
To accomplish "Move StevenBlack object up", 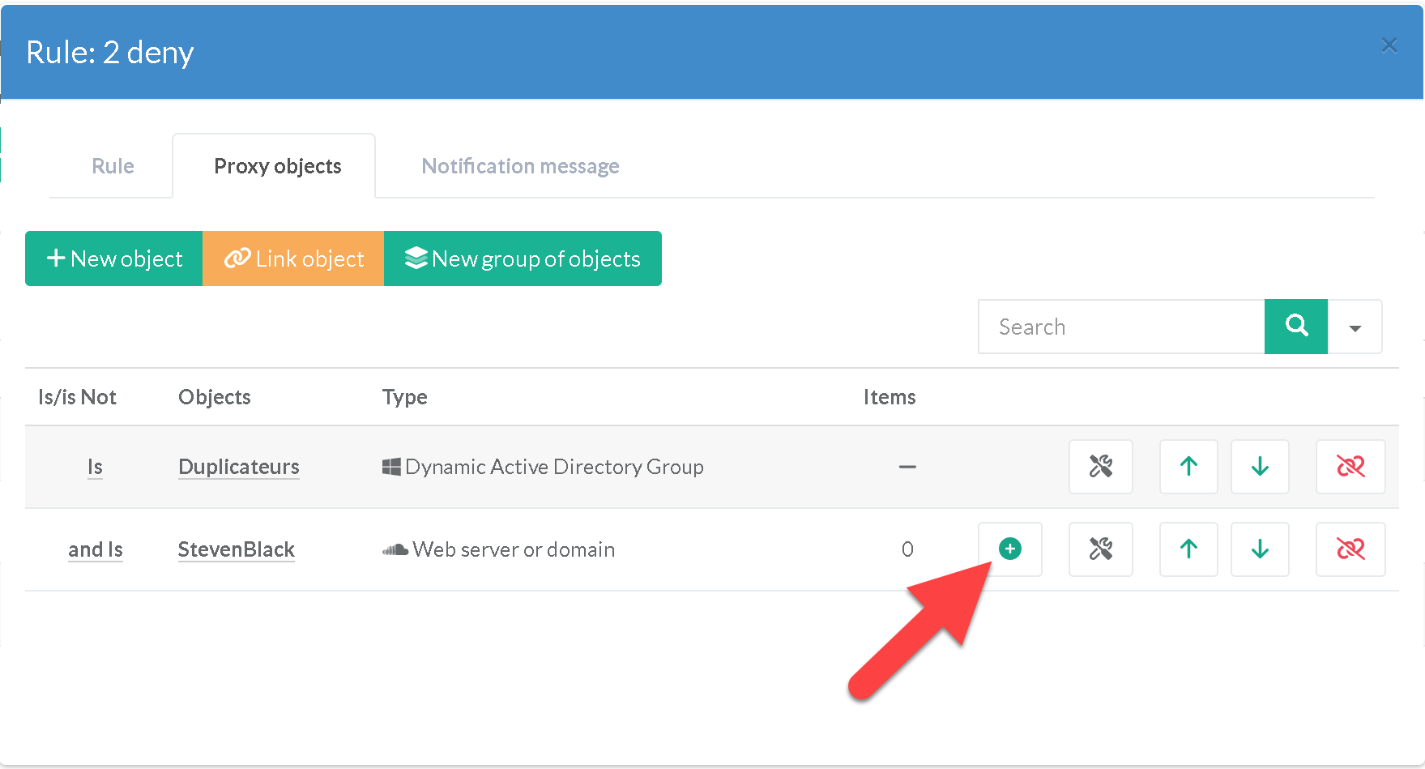I will pos(1188,549).
